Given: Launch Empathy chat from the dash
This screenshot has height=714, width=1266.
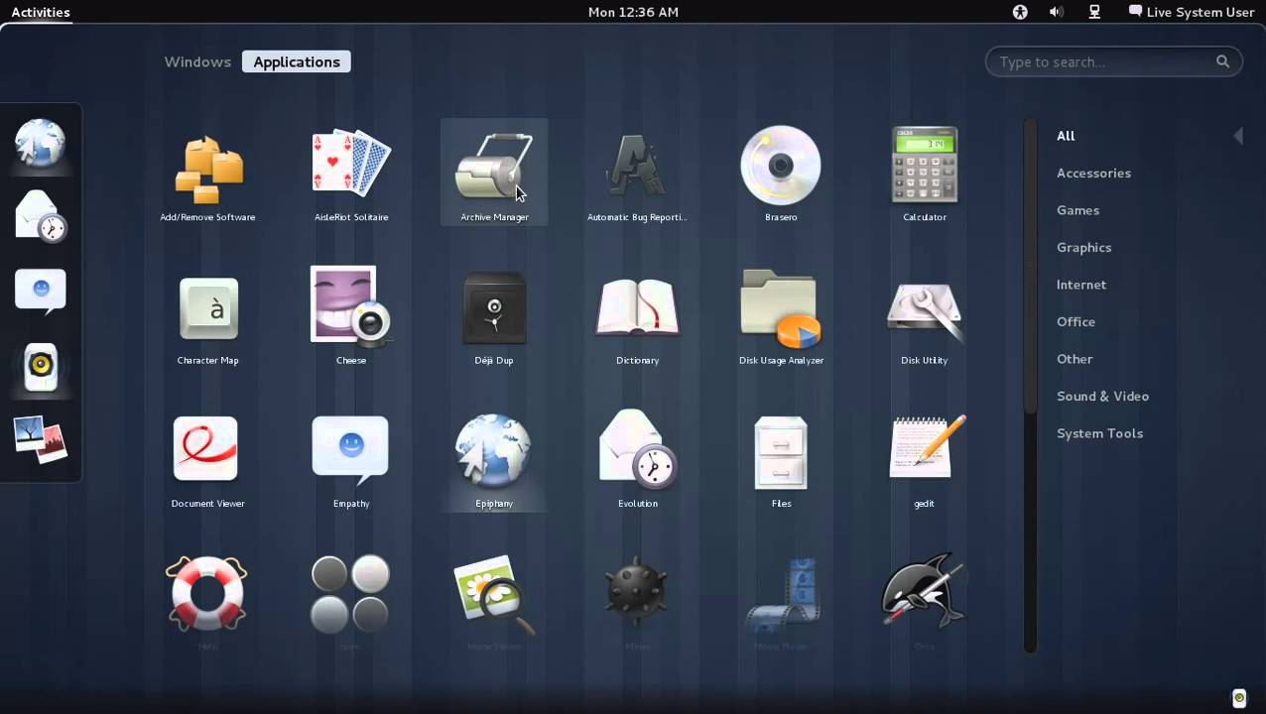Looking at the screenshot, I should [x=41, y=292].
